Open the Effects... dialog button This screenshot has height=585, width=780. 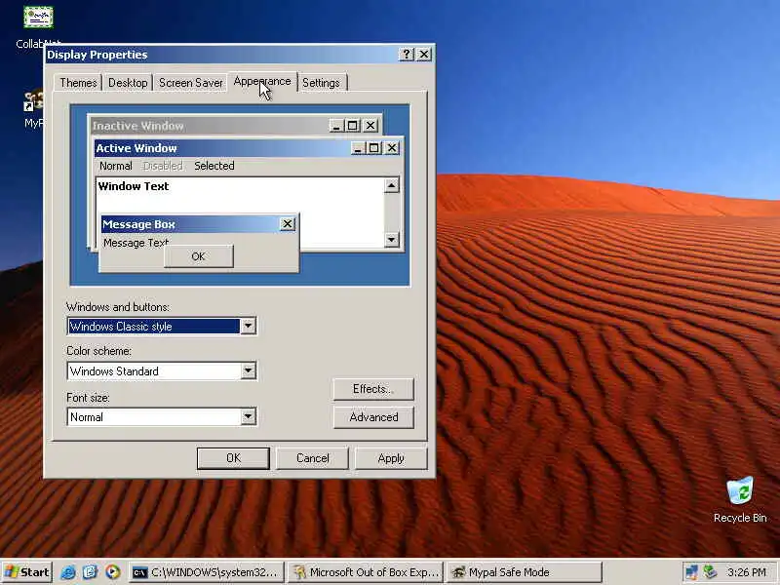(373, 388)
